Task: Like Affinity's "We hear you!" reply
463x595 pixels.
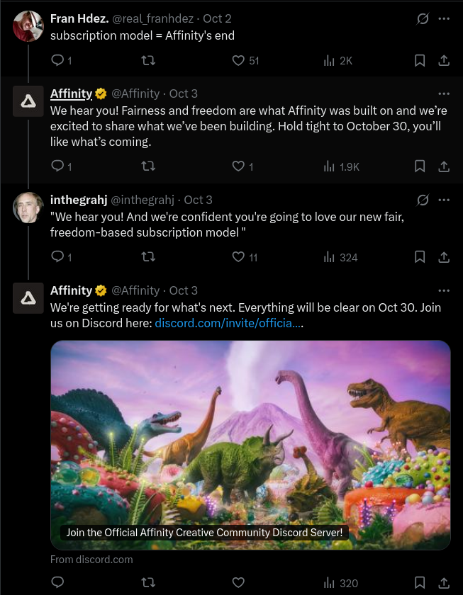Action: tap(239, 166)
